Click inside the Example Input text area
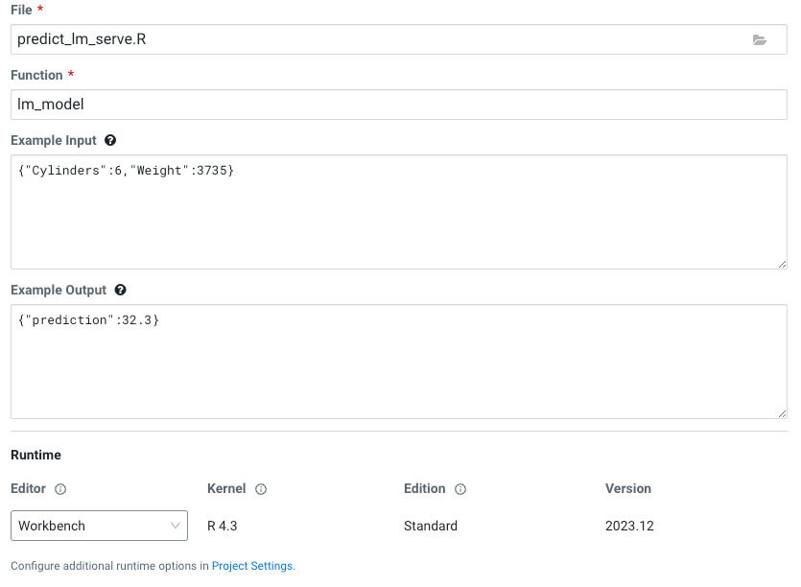This screenshot has width=801, height=587. [x=398, y=216]
